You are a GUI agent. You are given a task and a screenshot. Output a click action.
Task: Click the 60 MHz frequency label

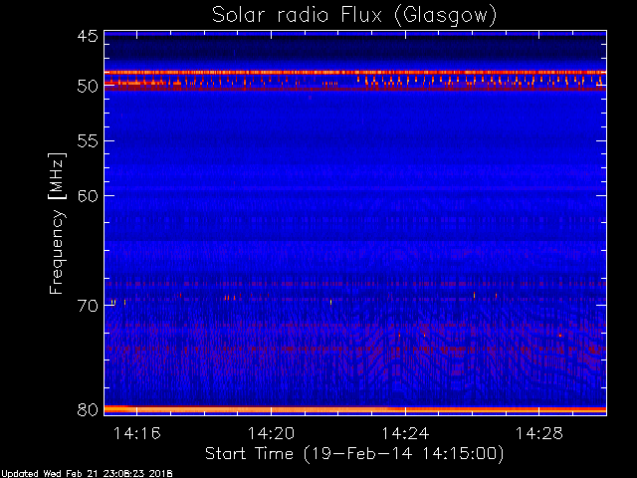coord(88,196)
